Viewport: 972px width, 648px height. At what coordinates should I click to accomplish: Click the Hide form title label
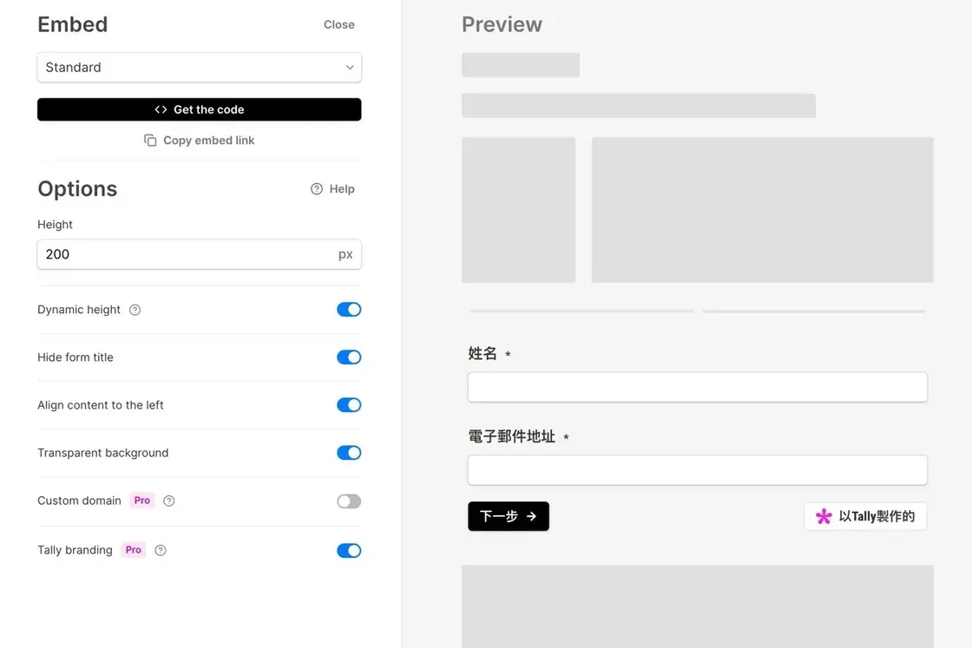click(x=76, y=357)
